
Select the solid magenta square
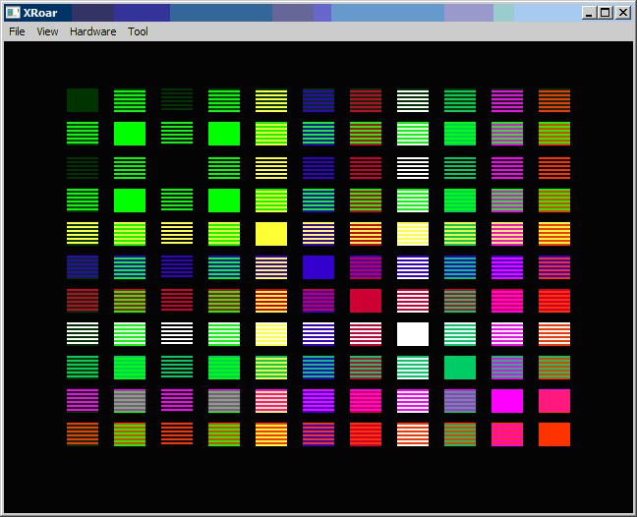coord(507,401)
